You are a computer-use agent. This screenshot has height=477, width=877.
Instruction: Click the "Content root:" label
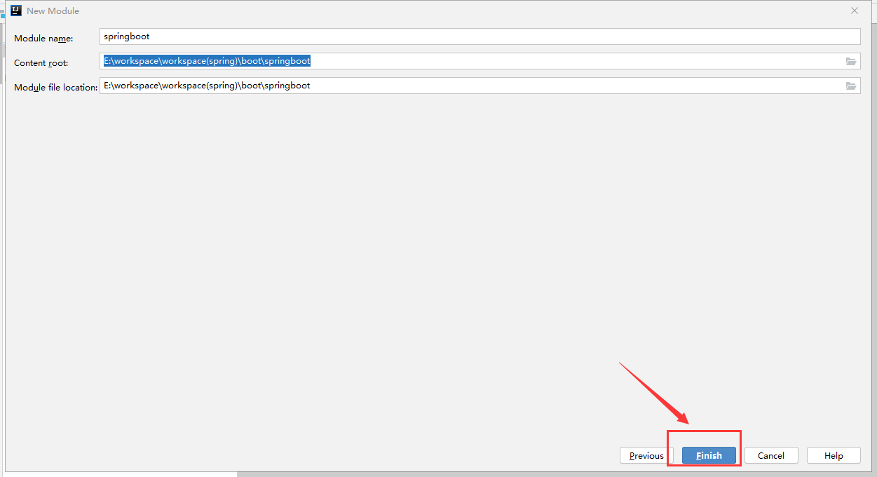pos(41,63)
